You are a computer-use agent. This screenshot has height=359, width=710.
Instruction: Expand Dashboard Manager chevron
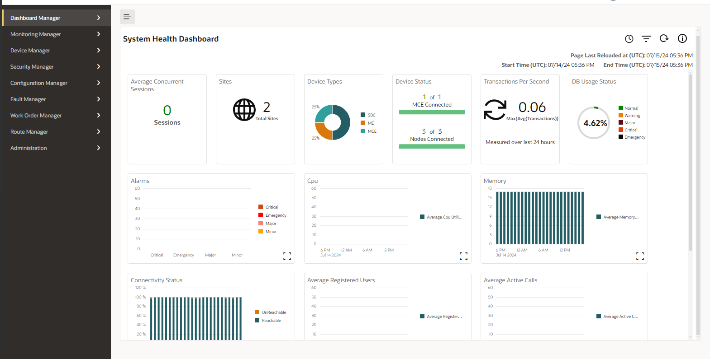[x=99, y=18]
